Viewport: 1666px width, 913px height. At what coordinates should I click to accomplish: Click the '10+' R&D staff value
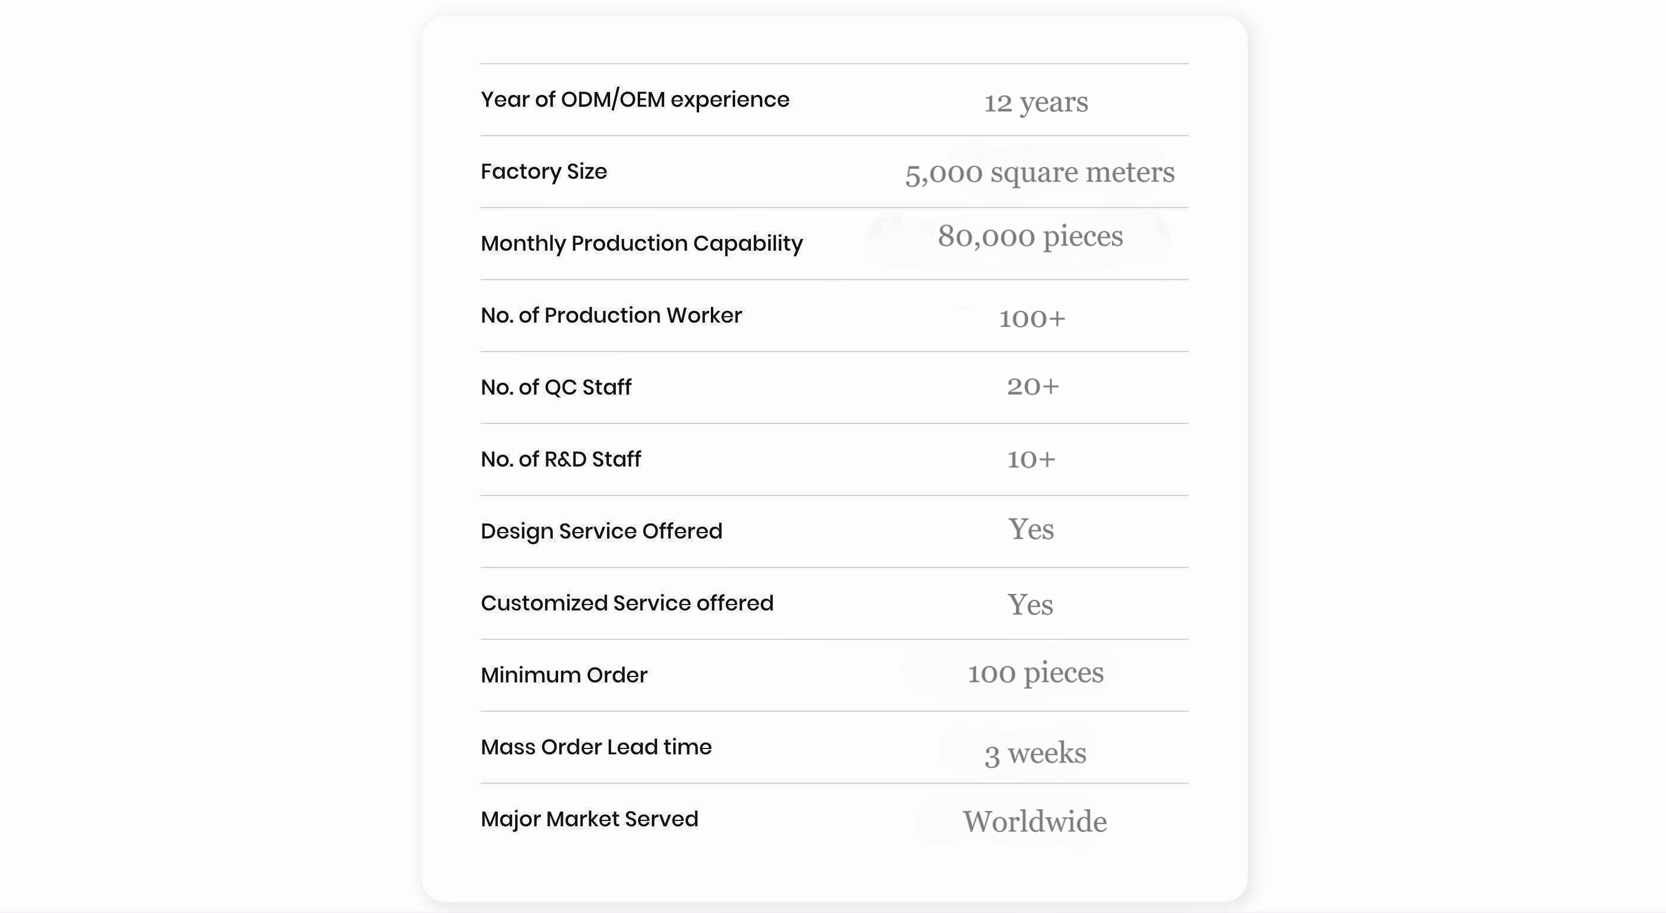point(1031,459)
